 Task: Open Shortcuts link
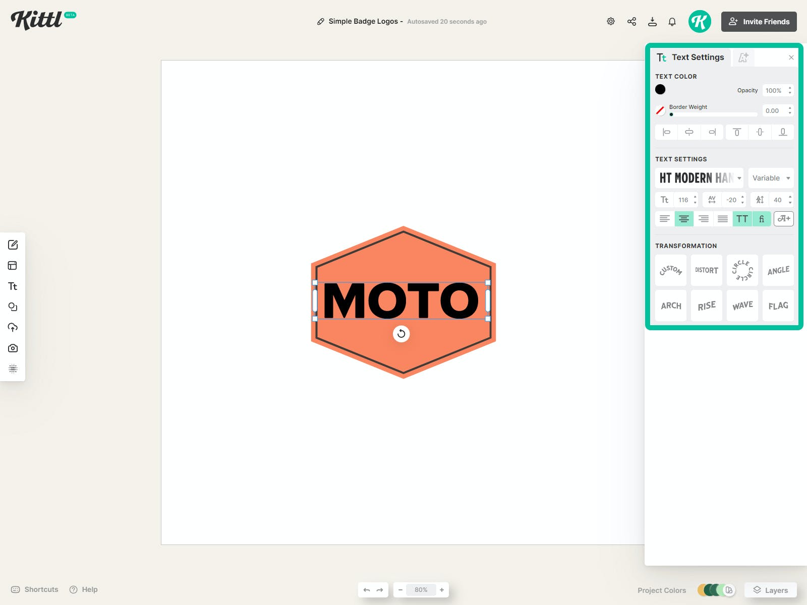click(x=35, y=589)
